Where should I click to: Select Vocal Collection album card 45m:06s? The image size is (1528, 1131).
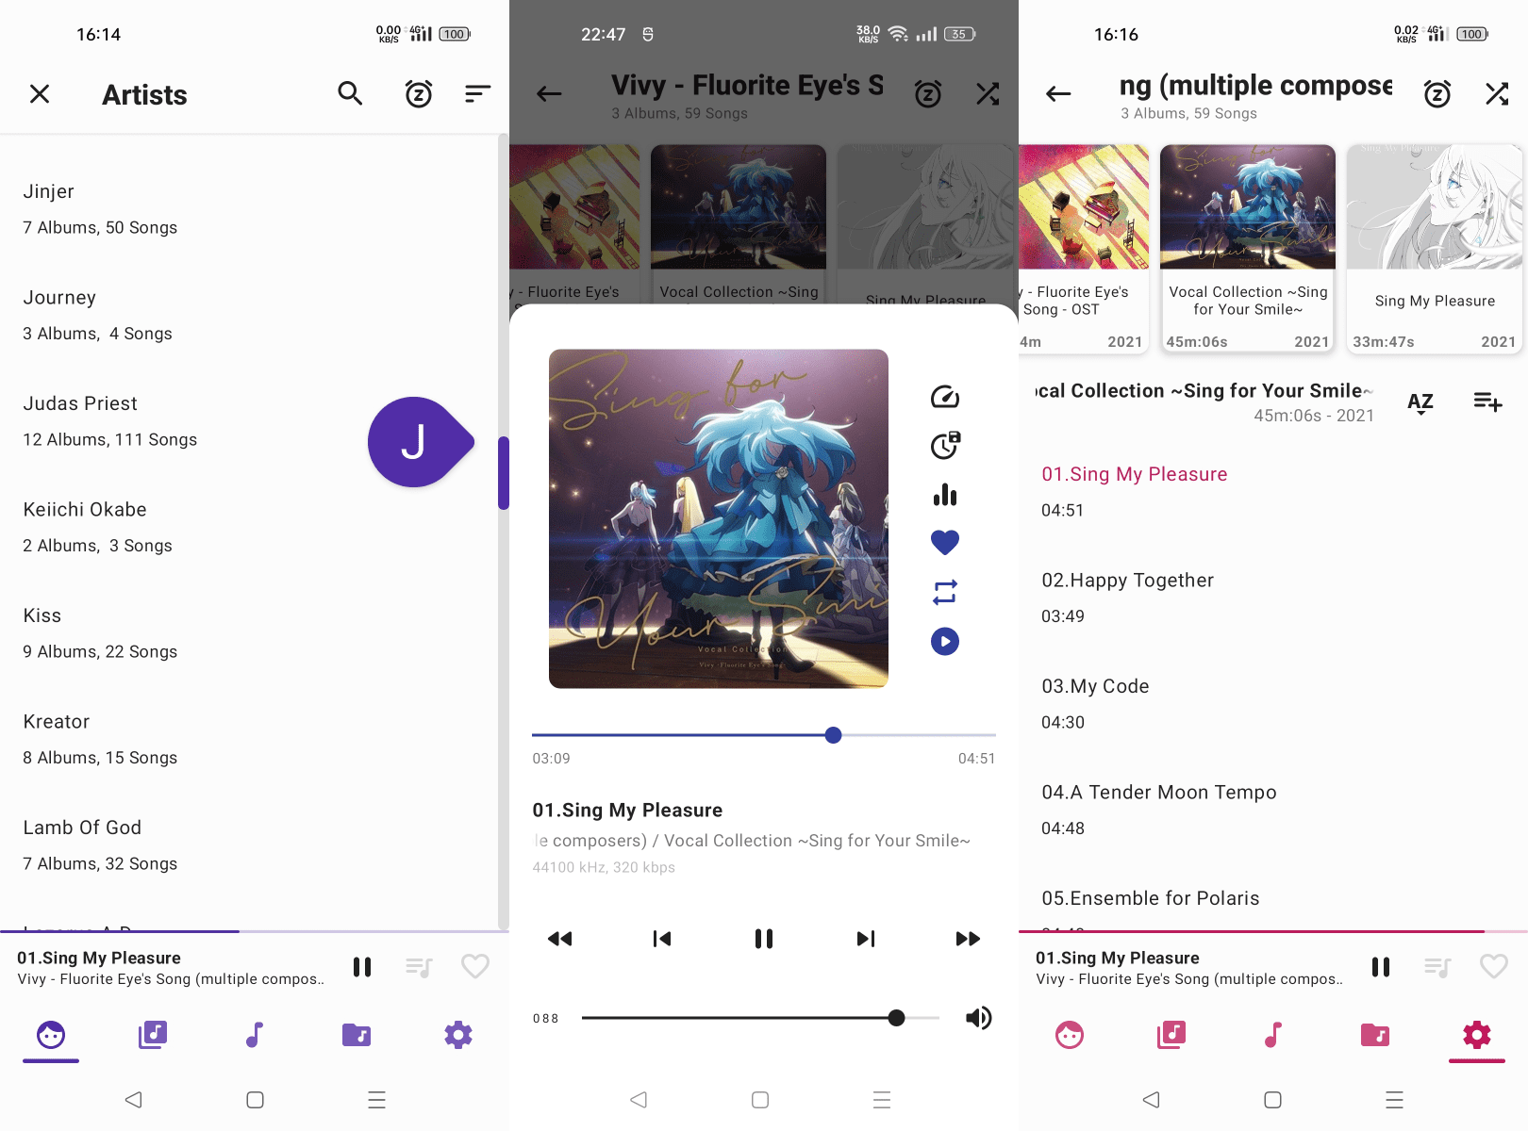(1248, 249)
